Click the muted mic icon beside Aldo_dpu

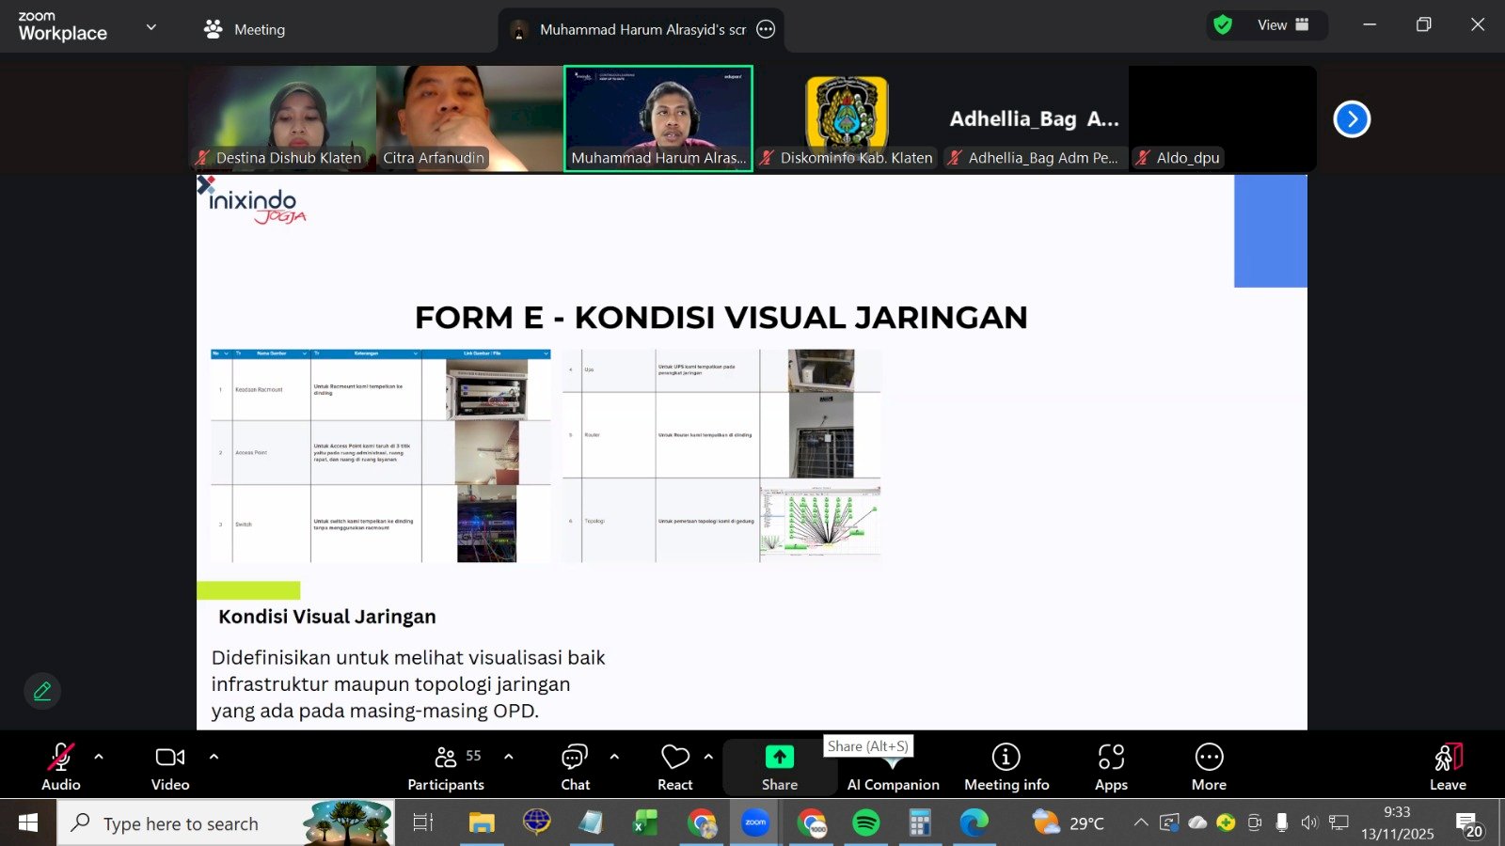pos(1144,157)
